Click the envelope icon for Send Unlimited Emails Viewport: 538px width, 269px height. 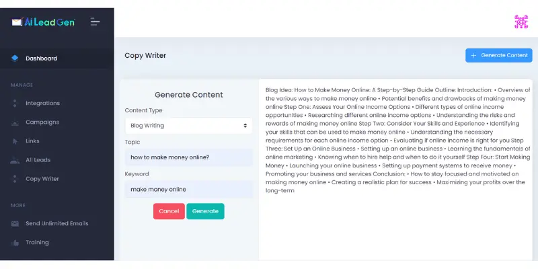click(x=15, y=224)
